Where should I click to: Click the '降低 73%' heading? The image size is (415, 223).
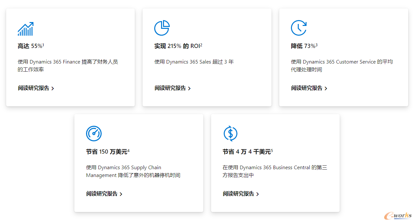304,46
